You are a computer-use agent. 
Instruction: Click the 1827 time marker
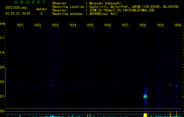(125, 25)
